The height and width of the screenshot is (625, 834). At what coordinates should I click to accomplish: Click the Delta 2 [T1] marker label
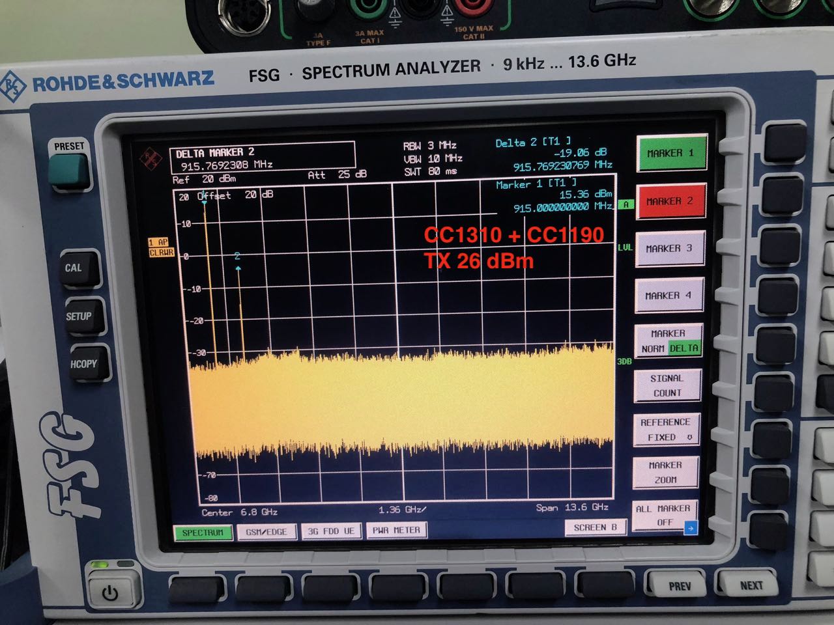[x=533, y=141]
